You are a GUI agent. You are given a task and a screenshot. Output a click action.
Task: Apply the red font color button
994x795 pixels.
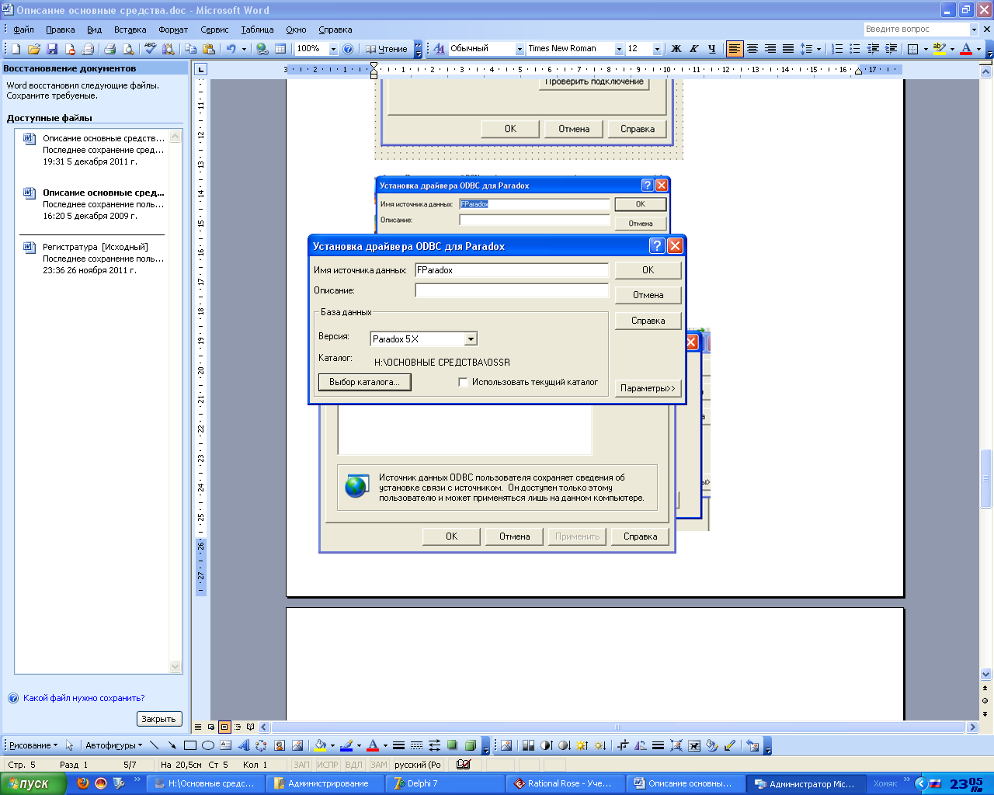click(x=966, y=49)
